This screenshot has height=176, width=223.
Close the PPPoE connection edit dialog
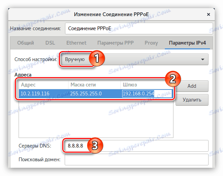208,14
